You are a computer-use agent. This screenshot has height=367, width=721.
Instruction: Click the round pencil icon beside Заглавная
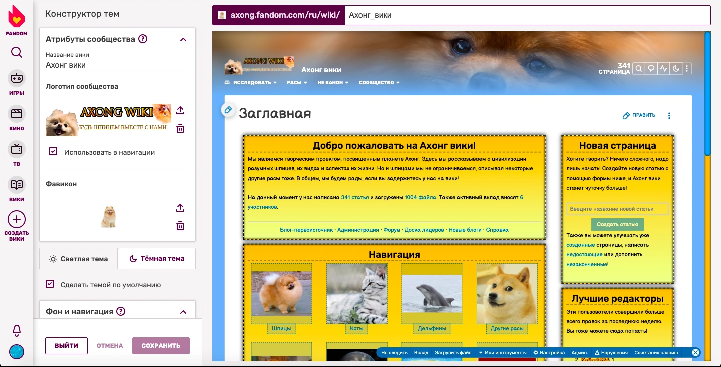click(228, 110)
